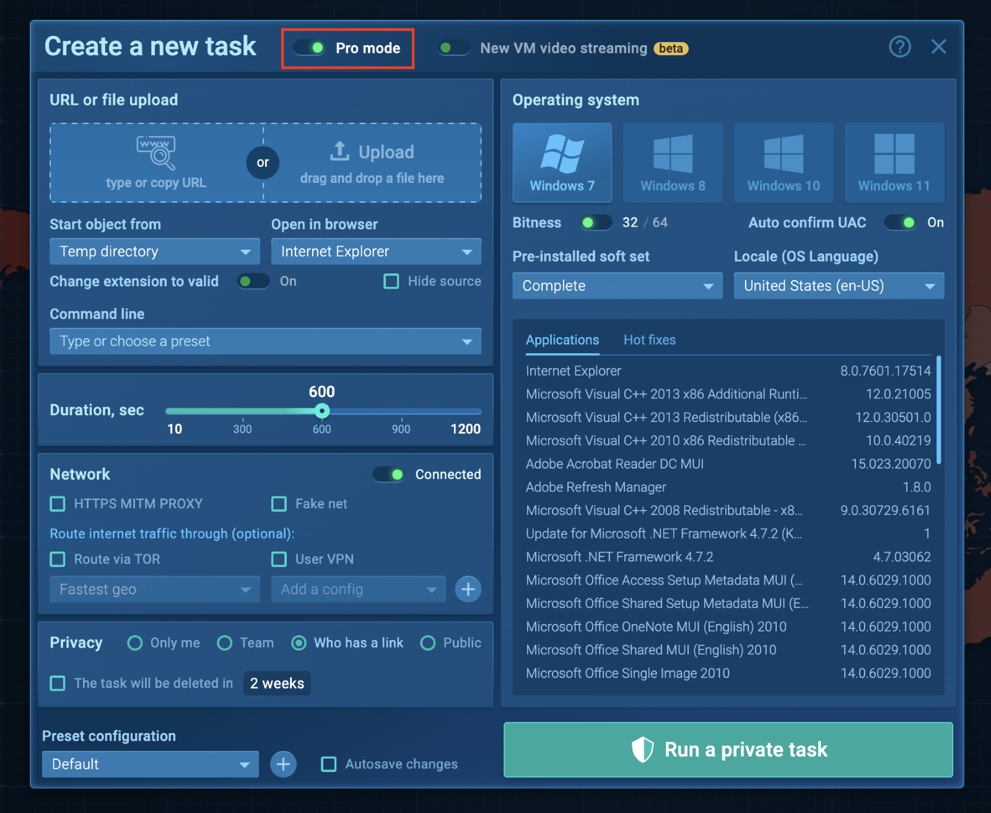Click the Upload file area

pos(373,162)
